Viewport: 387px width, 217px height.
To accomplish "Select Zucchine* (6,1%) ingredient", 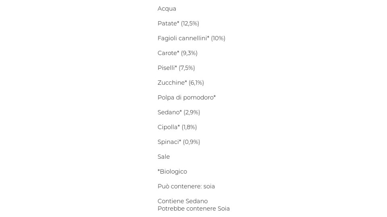I will 181,83.
